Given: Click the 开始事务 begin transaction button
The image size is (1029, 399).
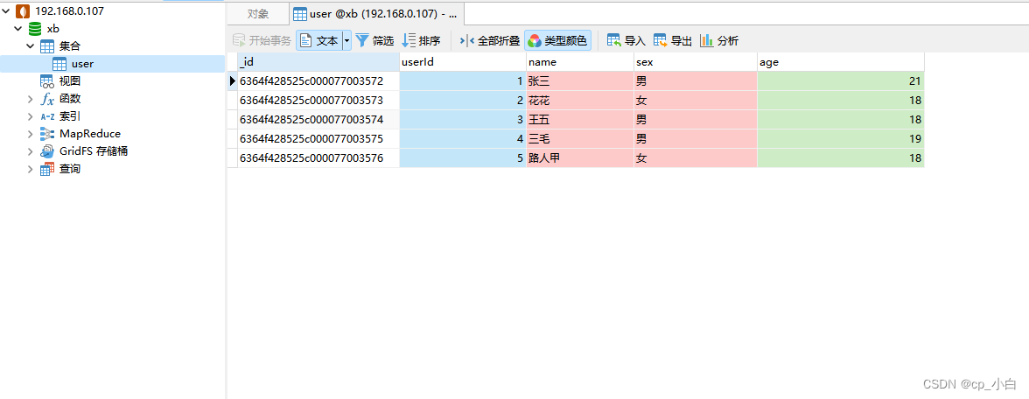Looking at the screenshot, I should click(262, 40).
